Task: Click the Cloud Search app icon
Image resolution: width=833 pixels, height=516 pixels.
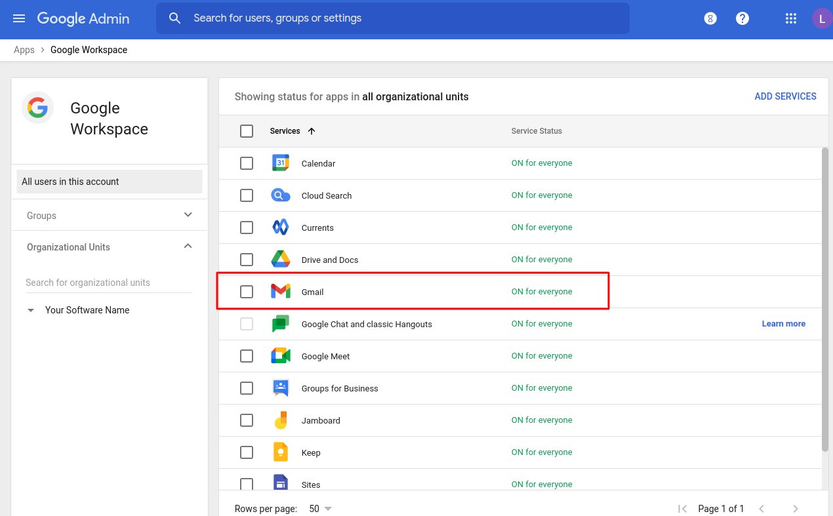Action: [x=281, y=195]
